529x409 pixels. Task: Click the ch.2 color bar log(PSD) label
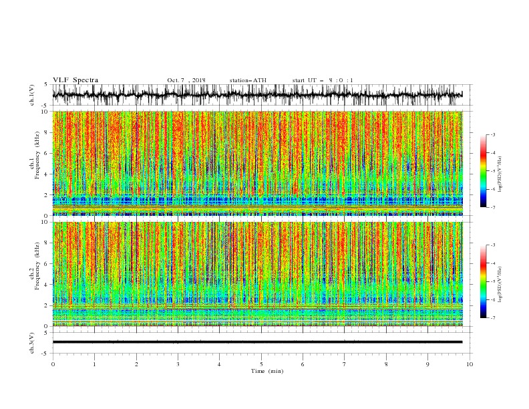pyautogui.click(x=500, y=285)
